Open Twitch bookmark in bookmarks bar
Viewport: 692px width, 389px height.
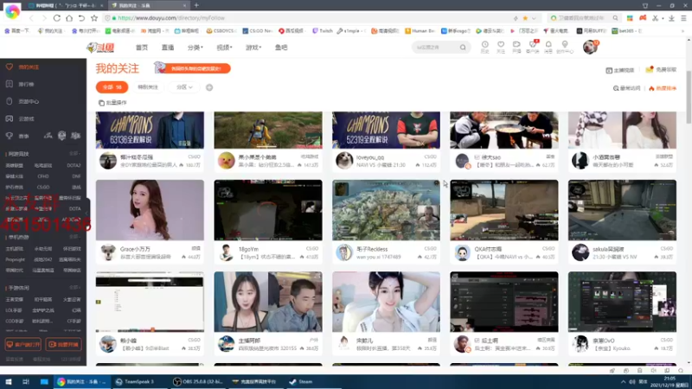pos(323,31)
